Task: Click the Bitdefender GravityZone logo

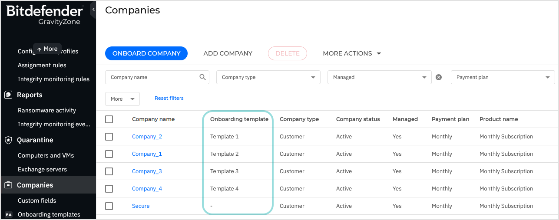Action: coord(45,15)
